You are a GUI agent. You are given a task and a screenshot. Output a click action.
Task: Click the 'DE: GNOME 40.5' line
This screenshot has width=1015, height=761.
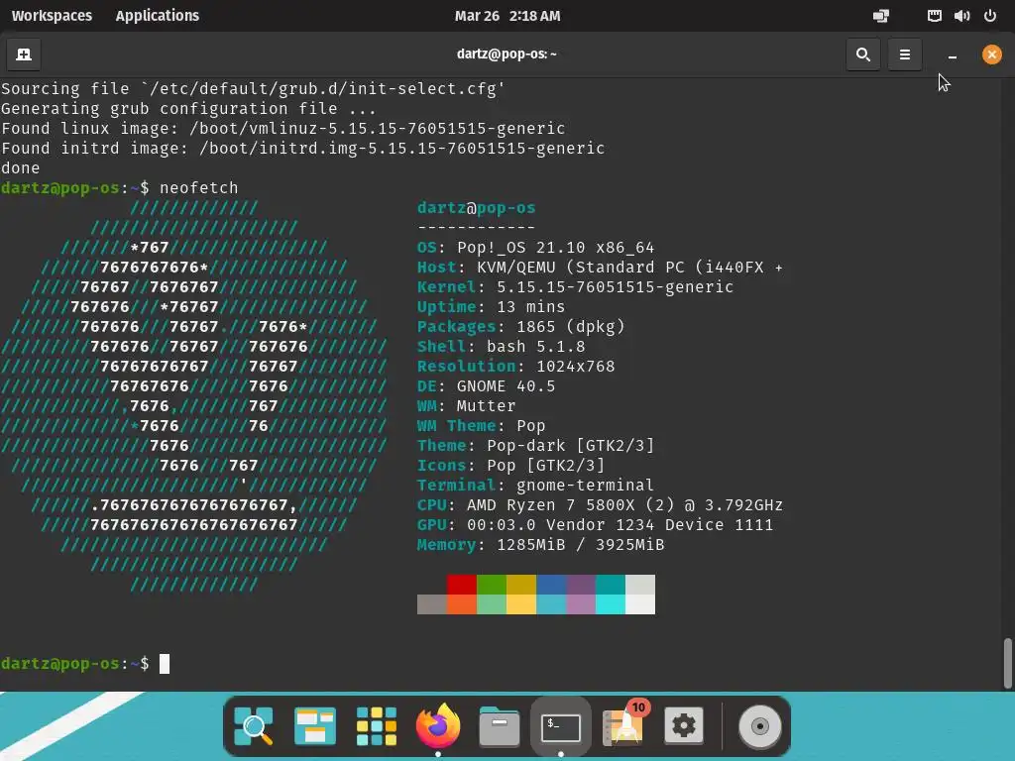[x=486, y=386]
